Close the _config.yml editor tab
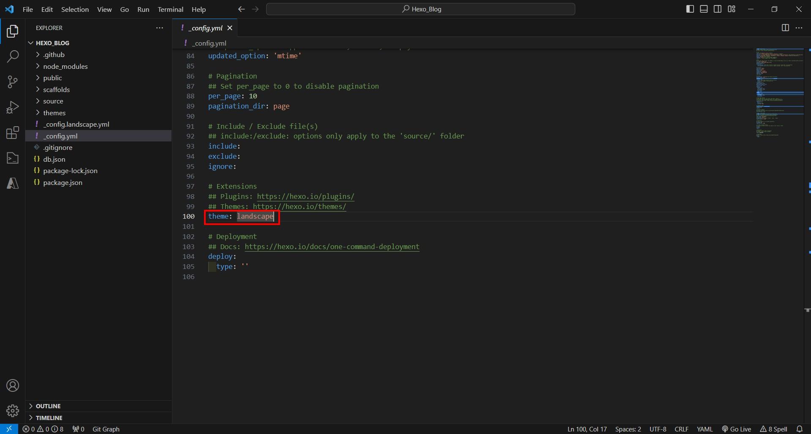The width and height of the screenshot is (811, 434). [230, 28]
